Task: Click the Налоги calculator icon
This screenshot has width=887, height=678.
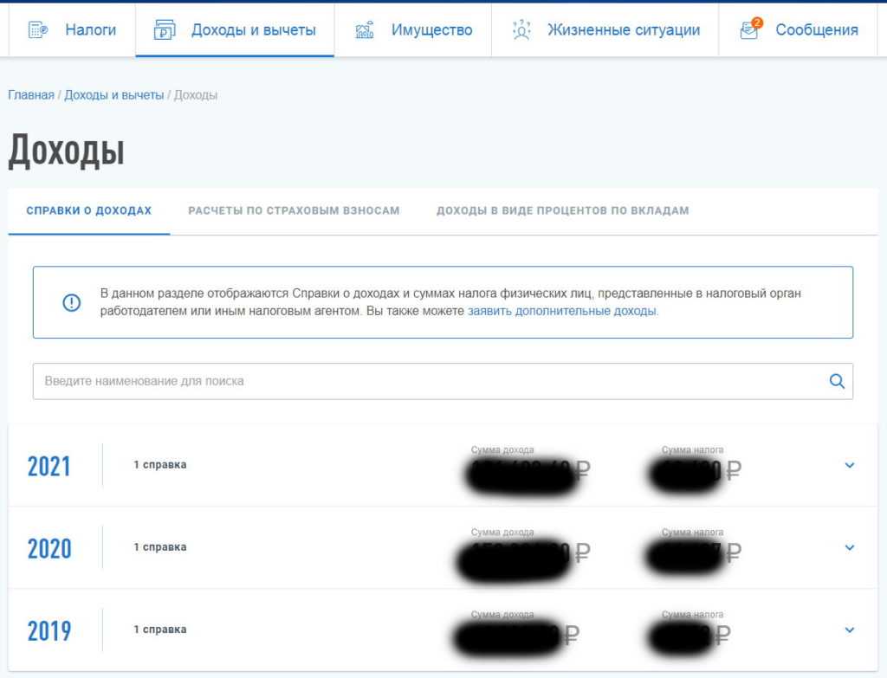Action: coord(38,30)
